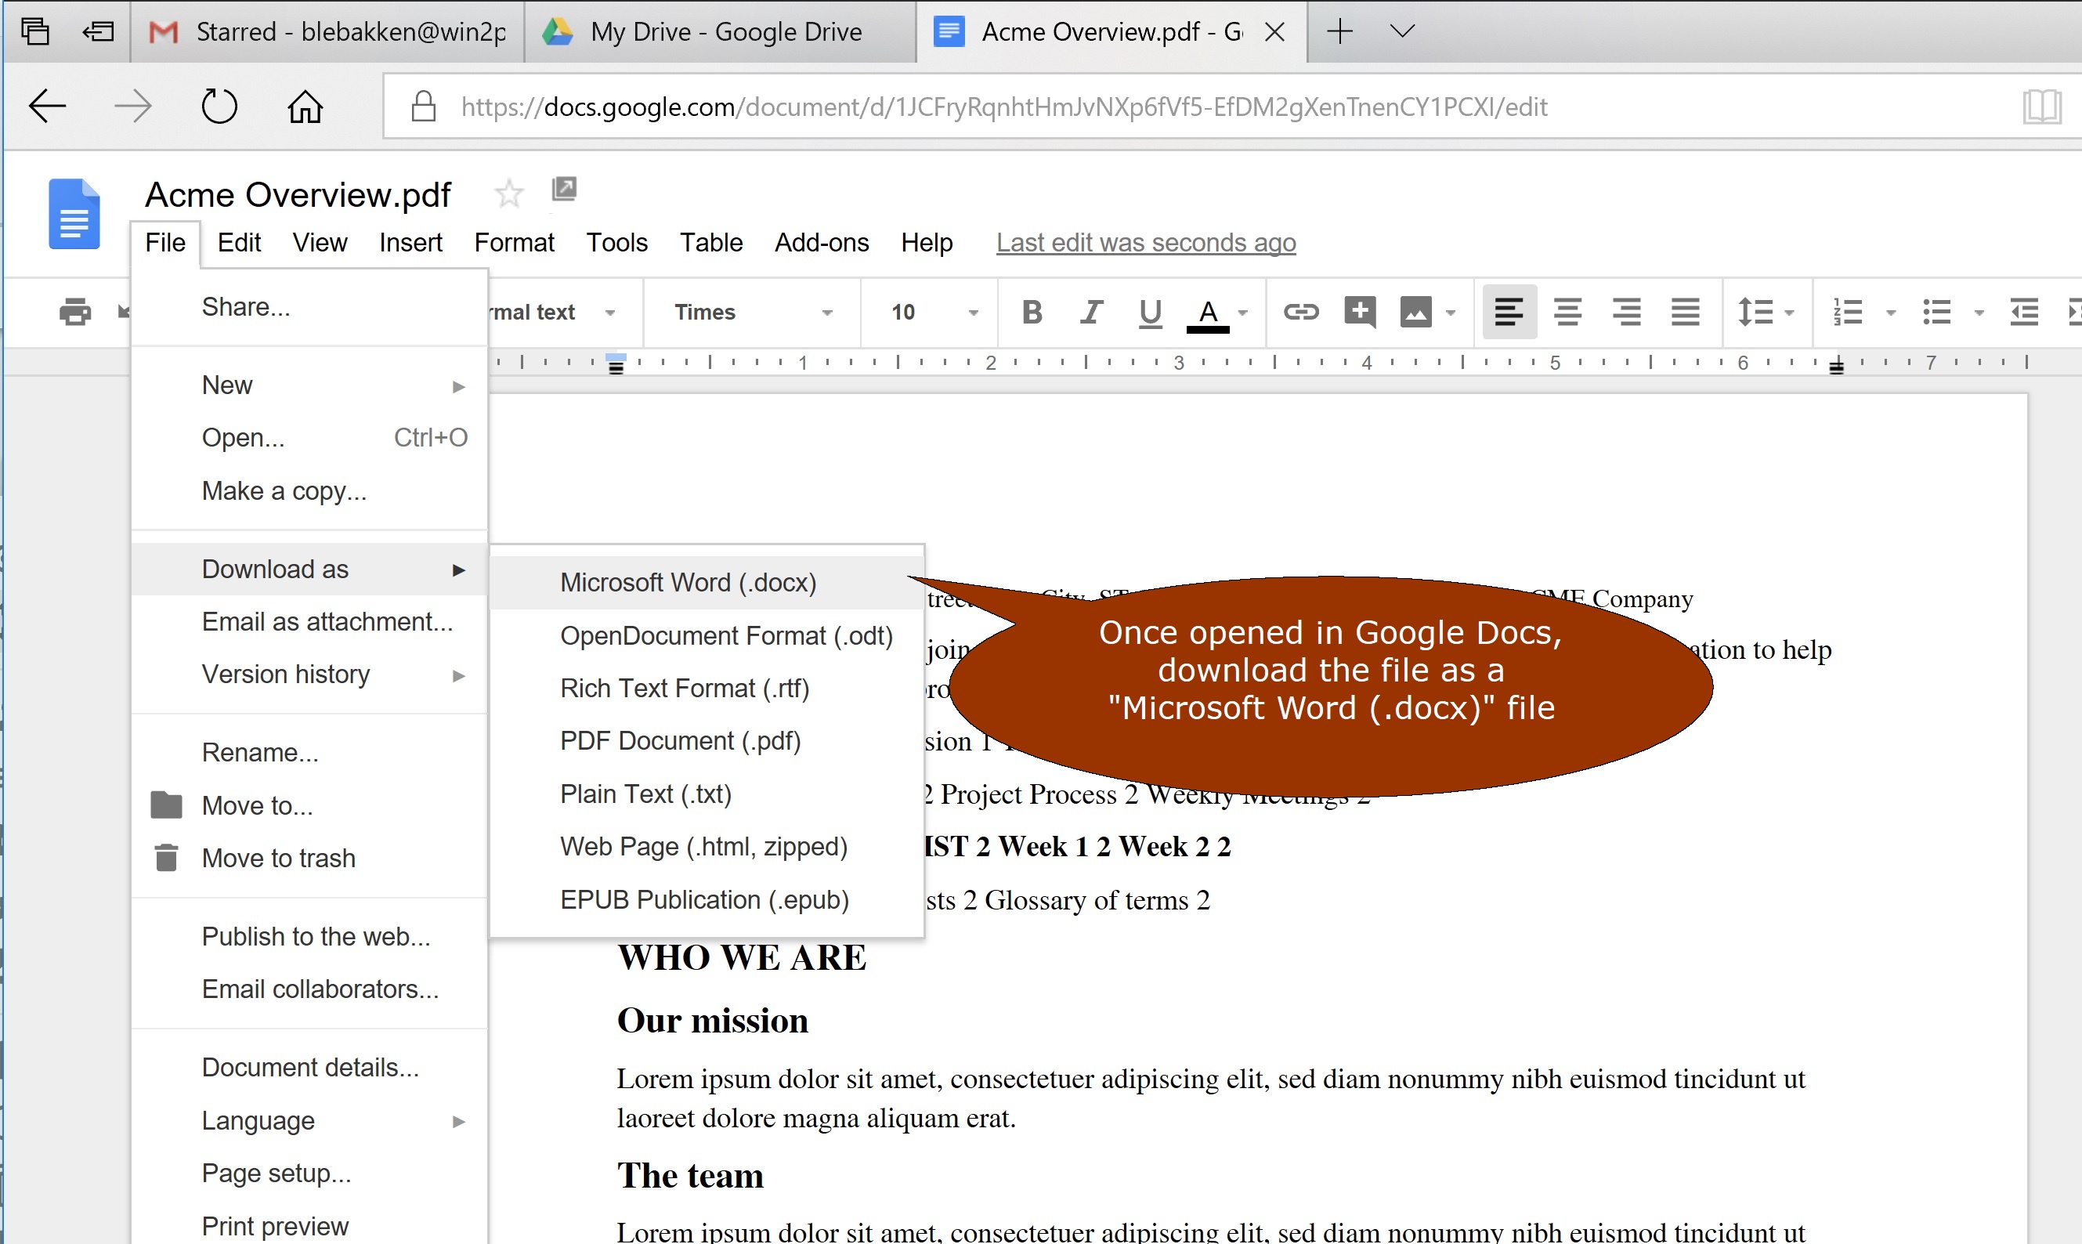Click the Bulleted list icon
The image size is (2082, 1244).
click(1937, 312)
